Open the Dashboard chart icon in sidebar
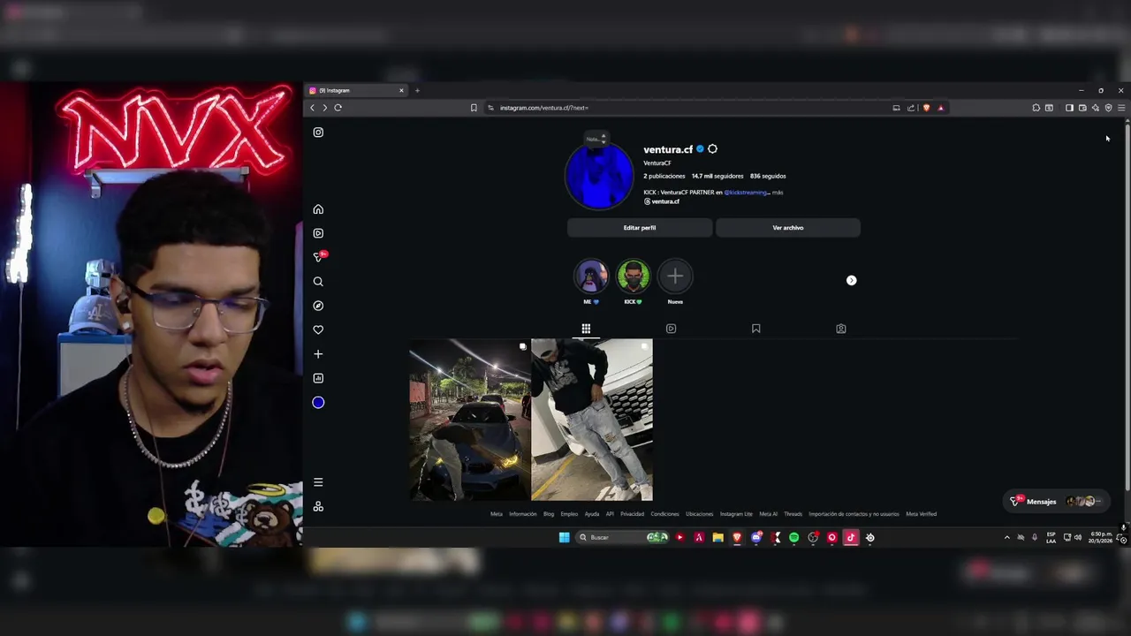Image resolution: width=1131 pixels, height=636 pixels. [318, 378]
